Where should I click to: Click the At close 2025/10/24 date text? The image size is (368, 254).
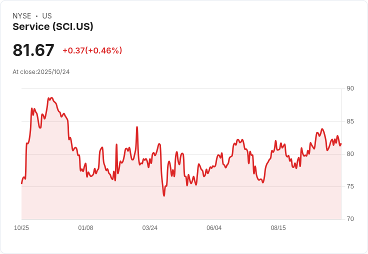coord(41,72)
